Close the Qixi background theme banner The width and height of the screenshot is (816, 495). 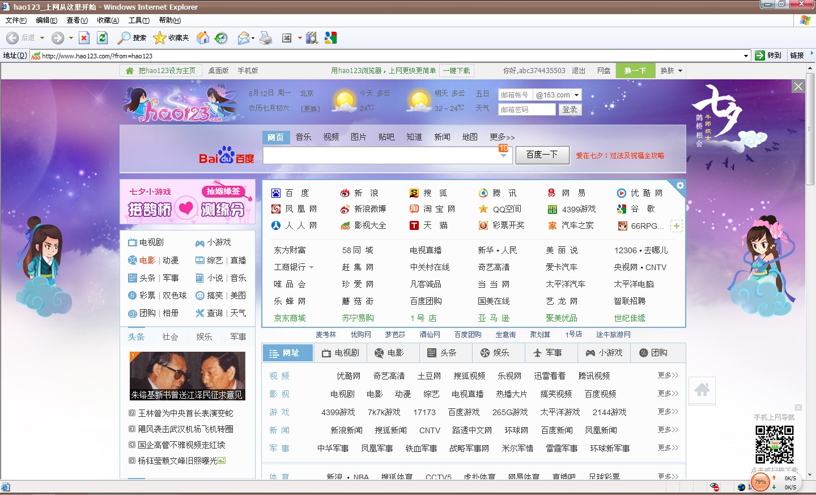tap(798, 86)
